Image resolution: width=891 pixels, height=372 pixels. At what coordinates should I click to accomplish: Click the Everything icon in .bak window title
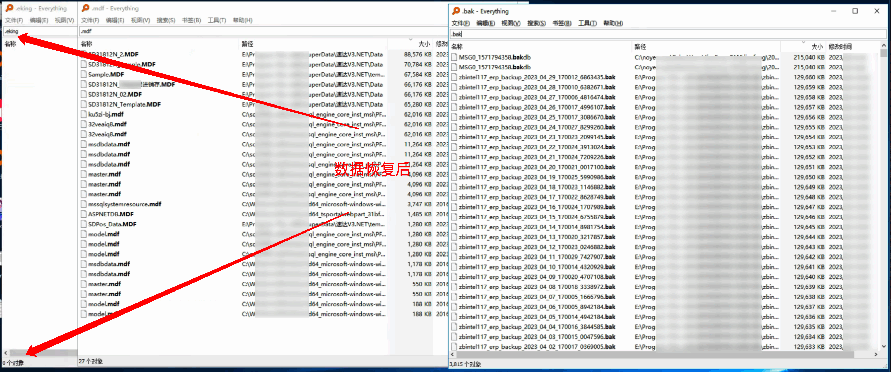[x=456, y=11]
